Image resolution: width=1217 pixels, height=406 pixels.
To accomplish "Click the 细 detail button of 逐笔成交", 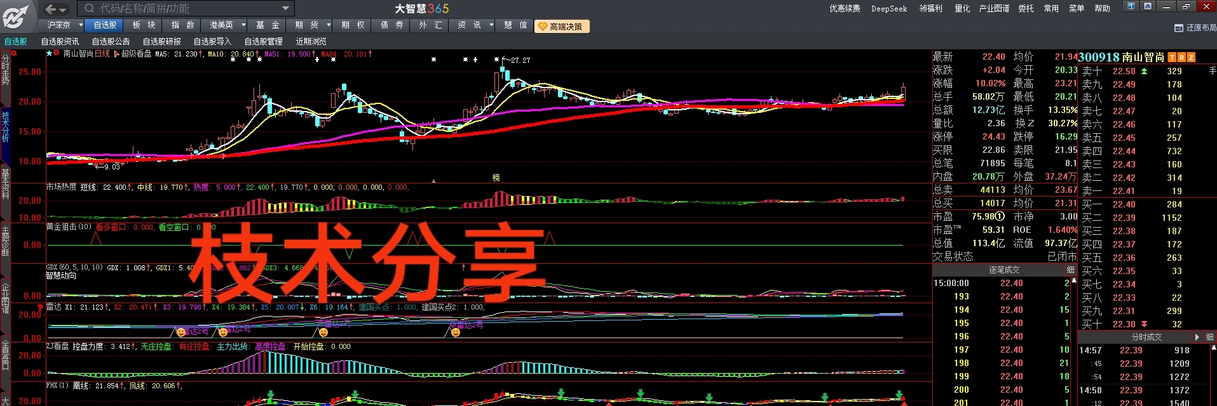I will coord(1070,270).
